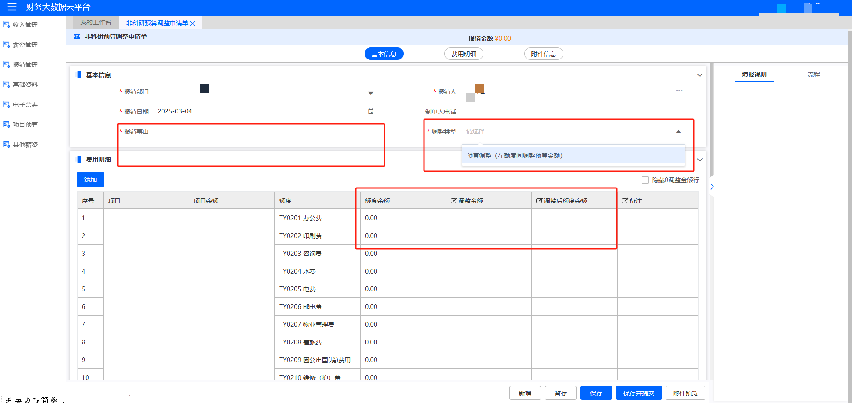Click the TY0204 水费 row
The image size is (852, 403).
pyautogui.click(x=388, y=271)
